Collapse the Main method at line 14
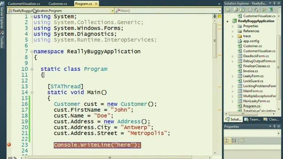 [x=32, y=92]
